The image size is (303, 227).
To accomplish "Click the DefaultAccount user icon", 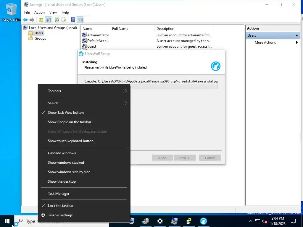I will [84, 40].
